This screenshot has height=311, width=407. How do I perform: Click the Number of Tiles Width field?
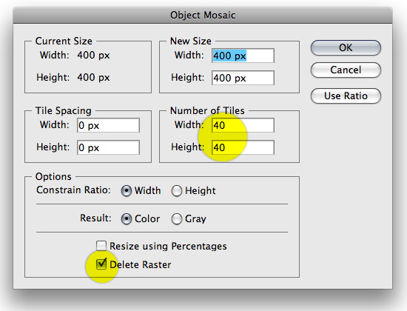click(x=243, y=125)
